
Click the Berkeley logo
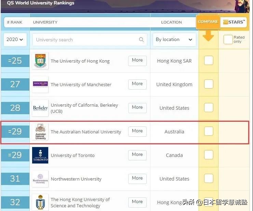[40, 108]
